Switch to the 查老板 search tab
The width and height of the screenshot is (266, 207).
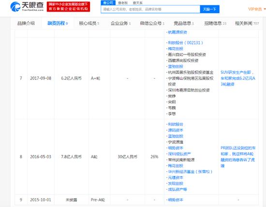[x=123, y=3]
